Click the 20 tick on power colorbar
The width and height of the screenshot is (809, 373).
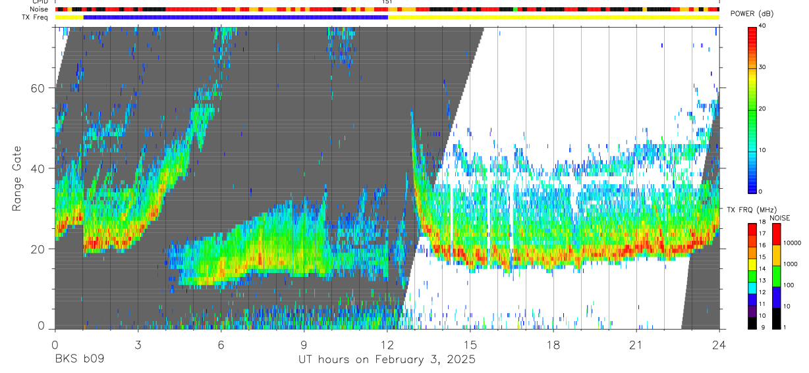tap(762, 109)
